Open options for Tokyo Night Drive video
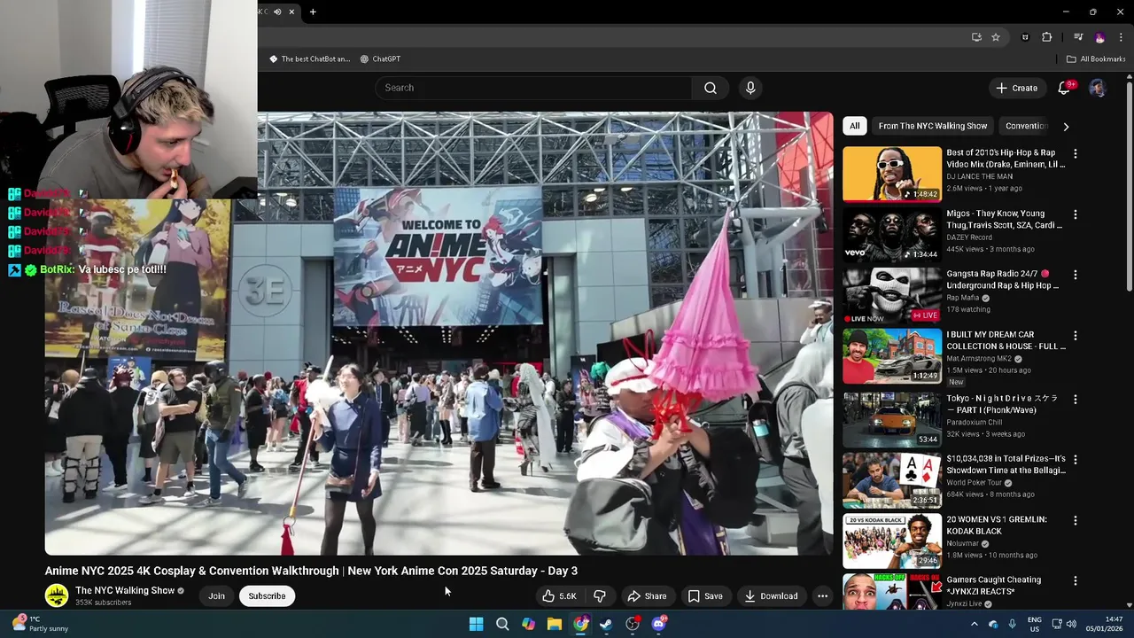Screen dimensions: 1134x638 pyautogui.click(x=1075, y=400)
